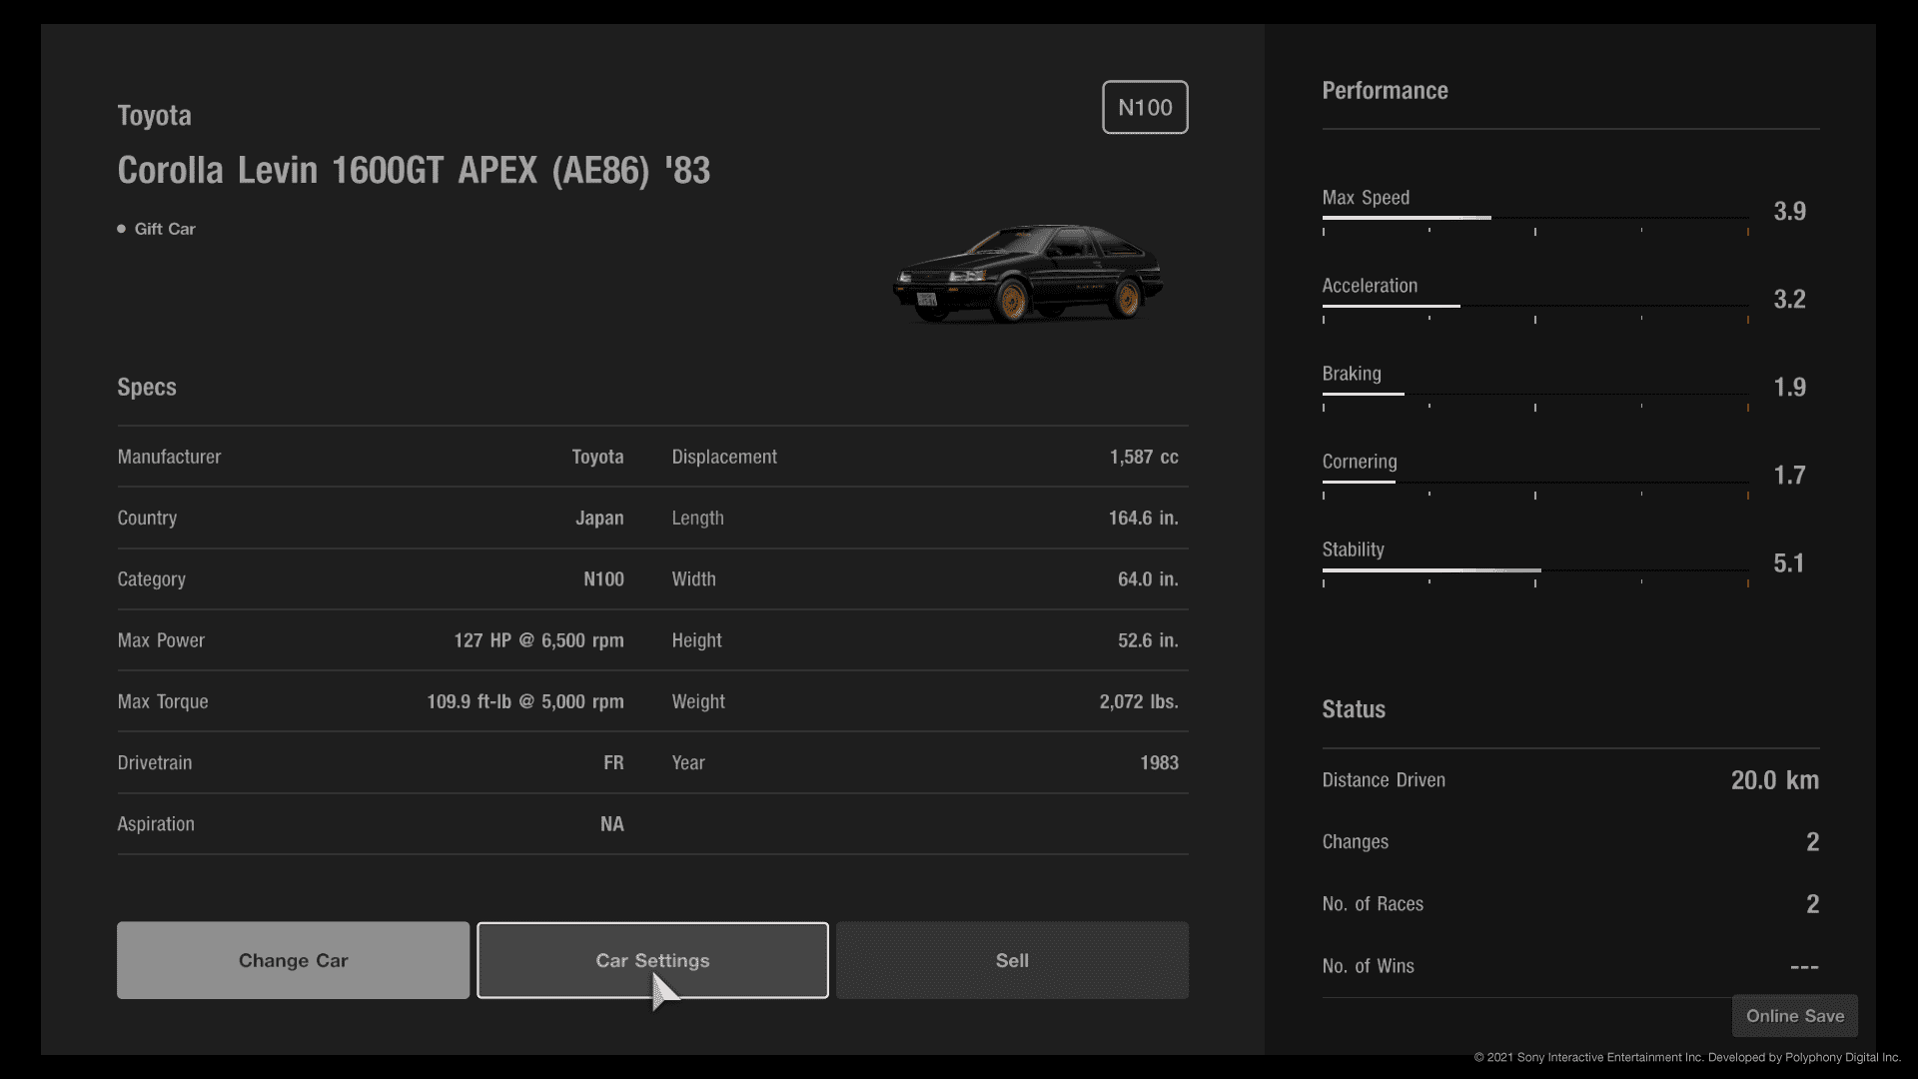Click Displacement value 1,587 cc
This screenshot has width=1918, height=1079.
click(1144, 457)
